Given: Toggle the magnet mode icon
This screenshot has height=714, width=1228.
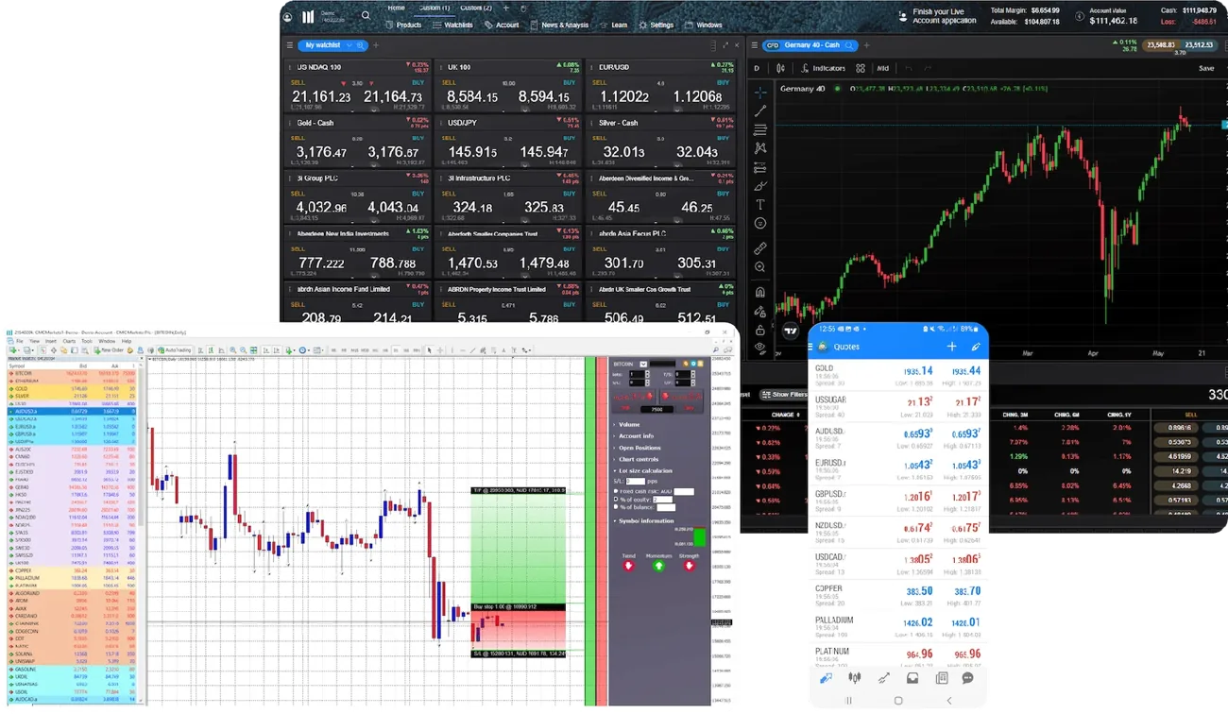Looking at the screenshot, I should (x=760, y=292).
